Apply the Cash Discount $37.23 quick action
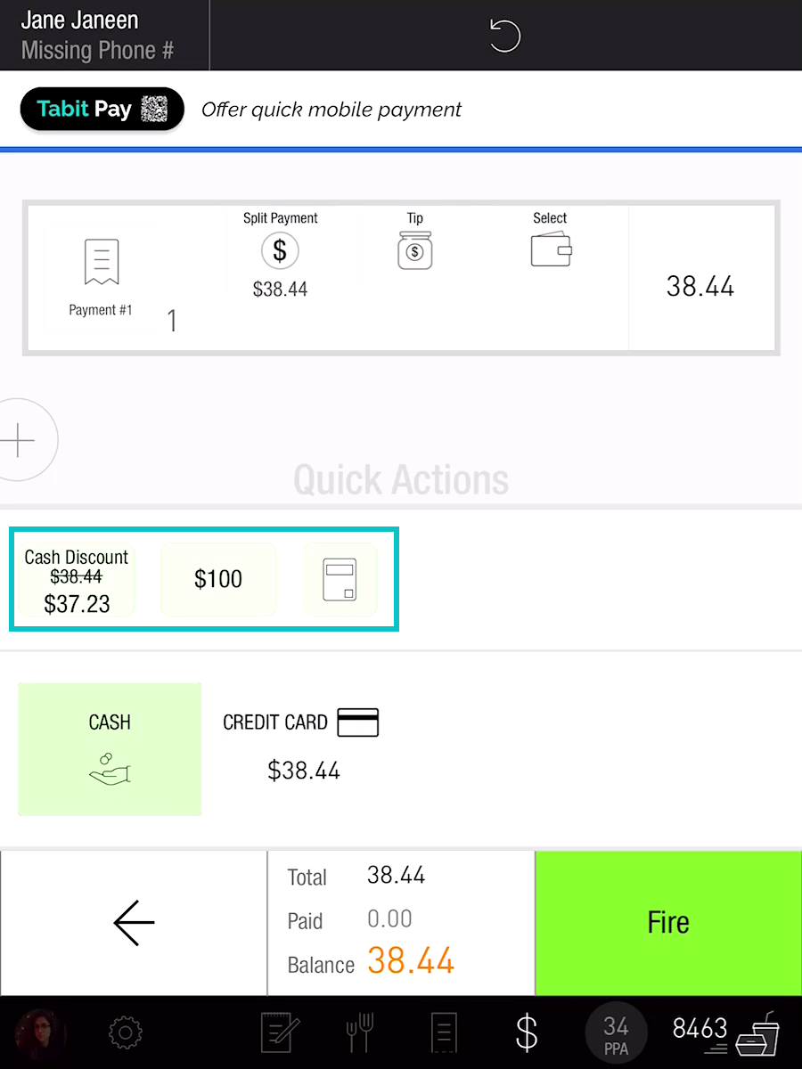The height and width of the screenshot is (1069, 802). tap(77, 581)
